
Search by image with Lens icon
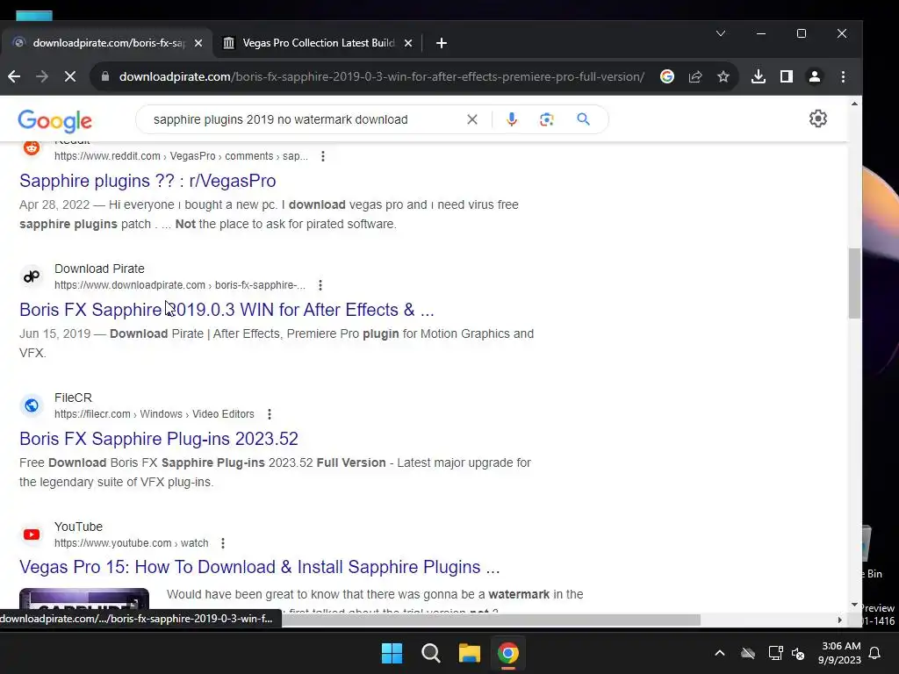[546, 119]
